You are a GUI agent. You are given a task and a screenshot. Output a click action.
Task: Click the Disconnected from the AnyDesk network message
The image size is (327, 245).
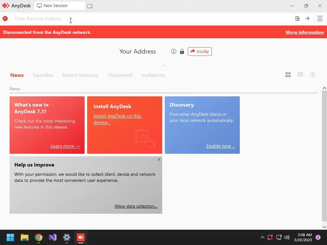pos(47,32)
